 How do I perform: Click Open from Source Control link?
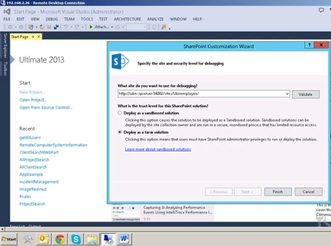[x=46, y=107]
